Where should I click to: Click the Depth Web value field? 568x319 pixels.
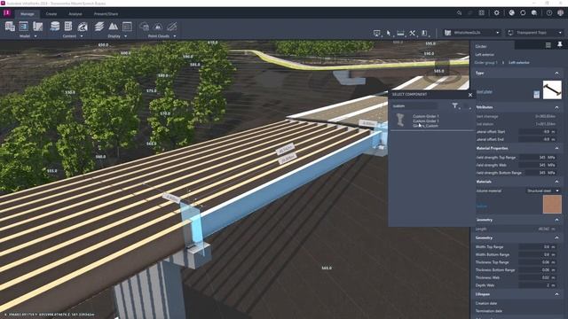coord(537,285)
